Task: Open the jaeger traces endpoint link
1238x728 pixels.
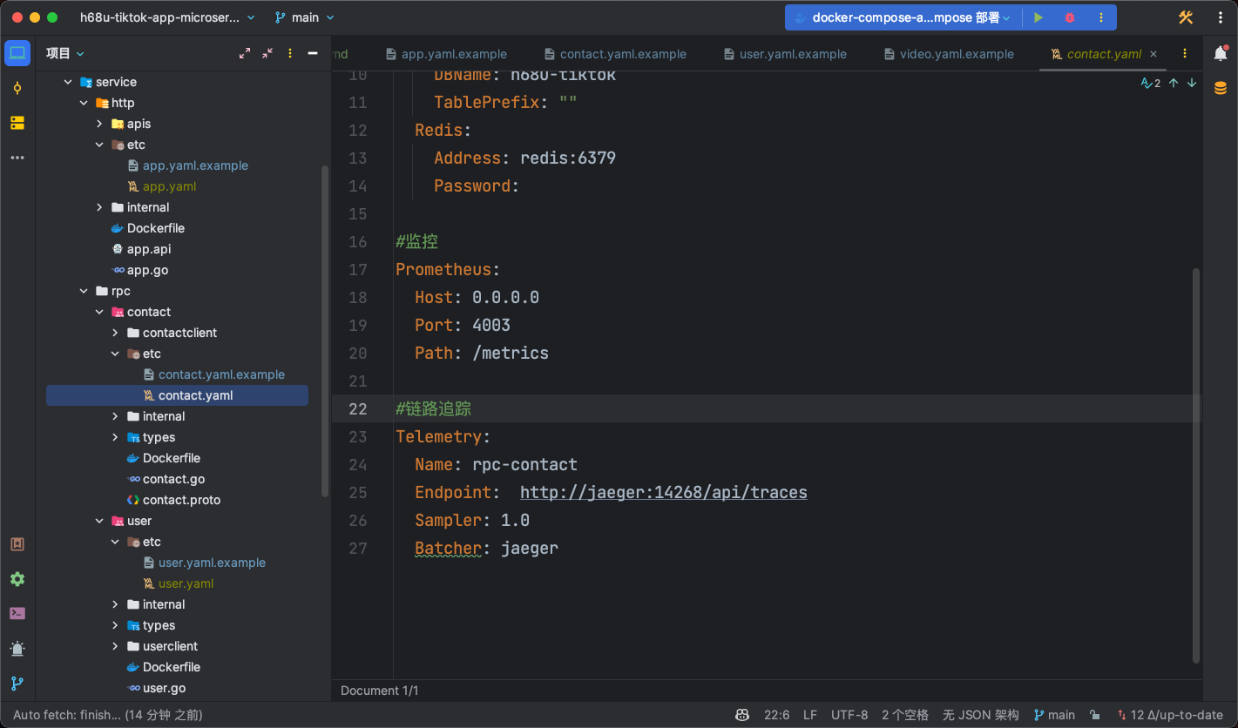Action: (664, 492)
